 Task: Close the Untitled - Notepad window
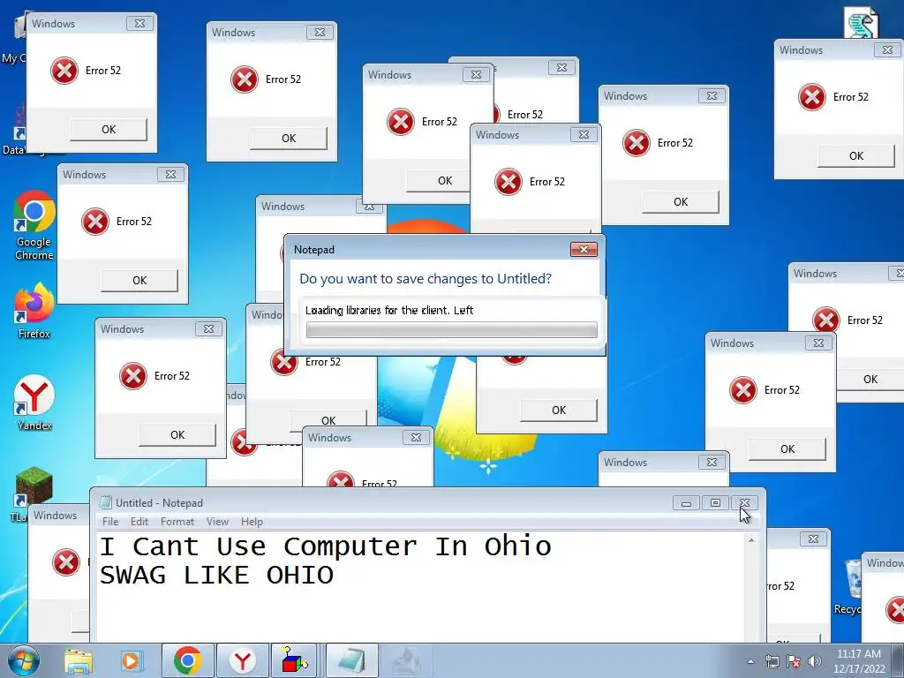point(745,503)
